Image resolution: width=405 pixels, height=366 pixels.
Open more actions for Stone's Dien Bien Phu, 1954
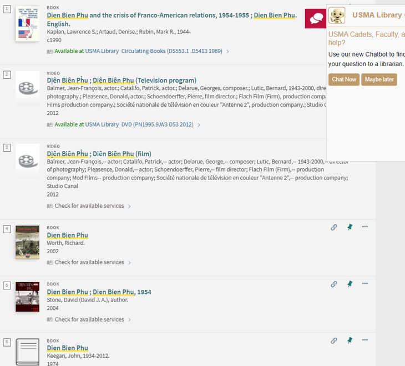(x=364, y=283)
